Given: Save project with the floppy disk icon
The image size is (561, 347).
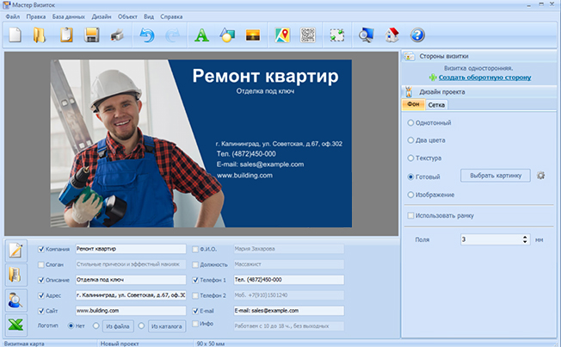Looking at the screenshot, I should click(91, 35).
